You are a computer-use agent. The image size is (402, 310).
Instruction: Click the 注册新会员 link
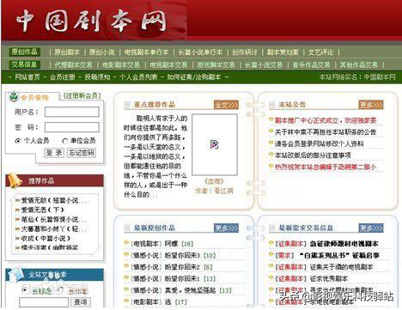click(82, 95)
